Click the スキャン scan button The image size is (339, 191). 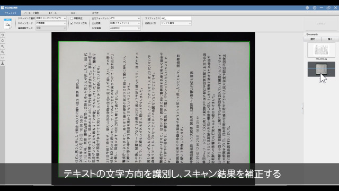pos(321,24)
